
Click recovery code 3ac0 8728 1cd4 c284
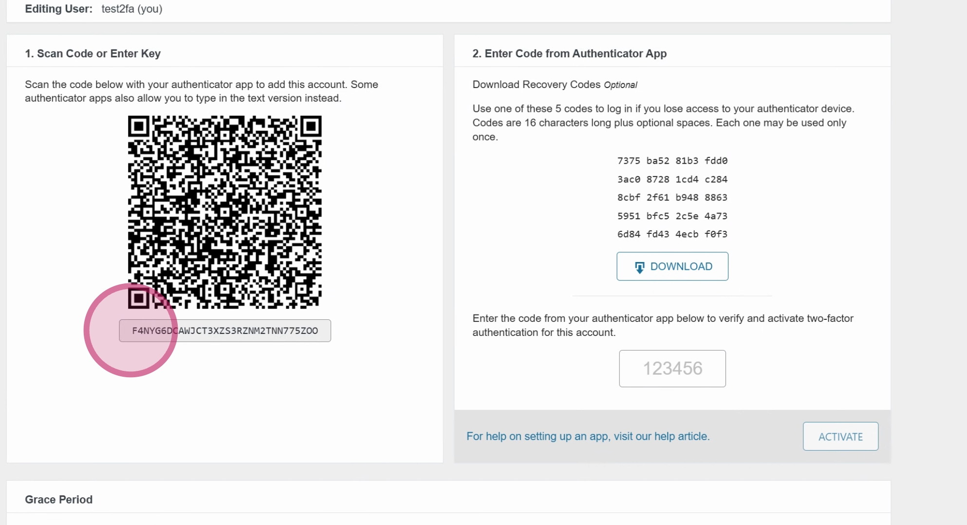pos(672,179)
